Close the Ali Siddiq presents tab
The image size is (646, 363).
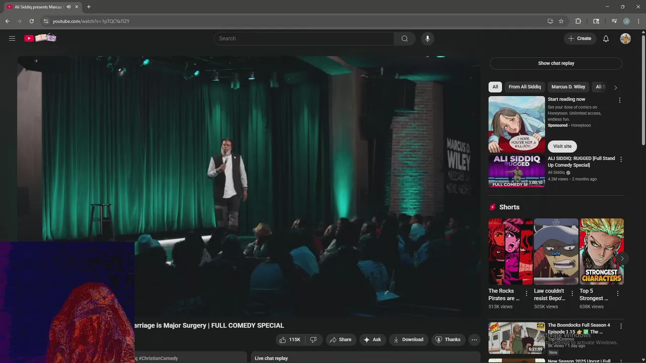pyautogui.click(x=77, y=7)
